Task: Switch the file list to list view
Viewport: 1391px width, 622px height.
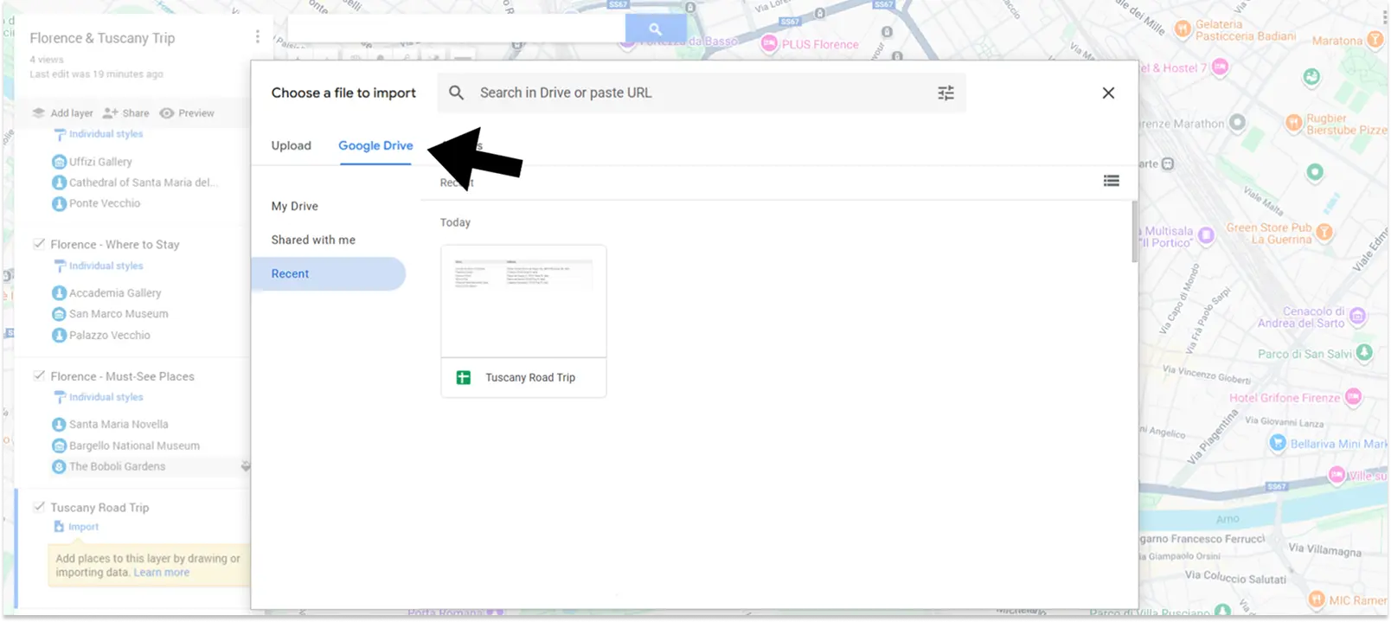Action: tap(1112, 181)
